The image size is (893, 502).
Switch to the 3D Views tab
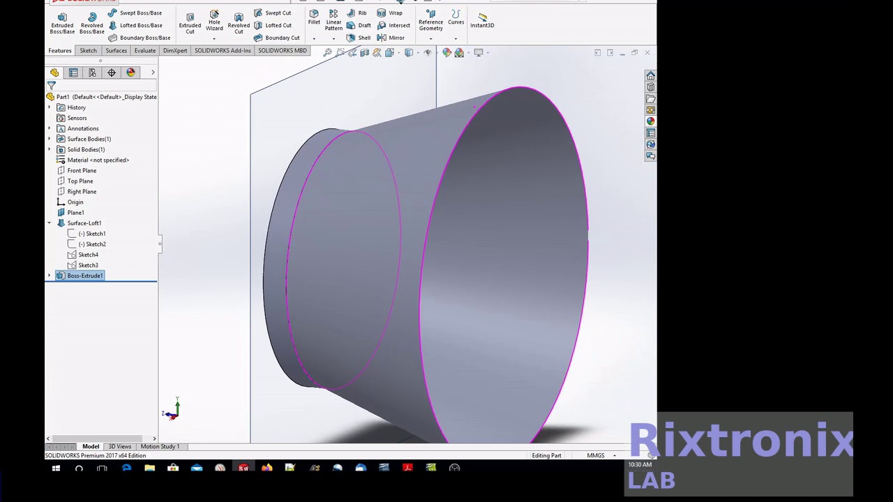point(119,446)
